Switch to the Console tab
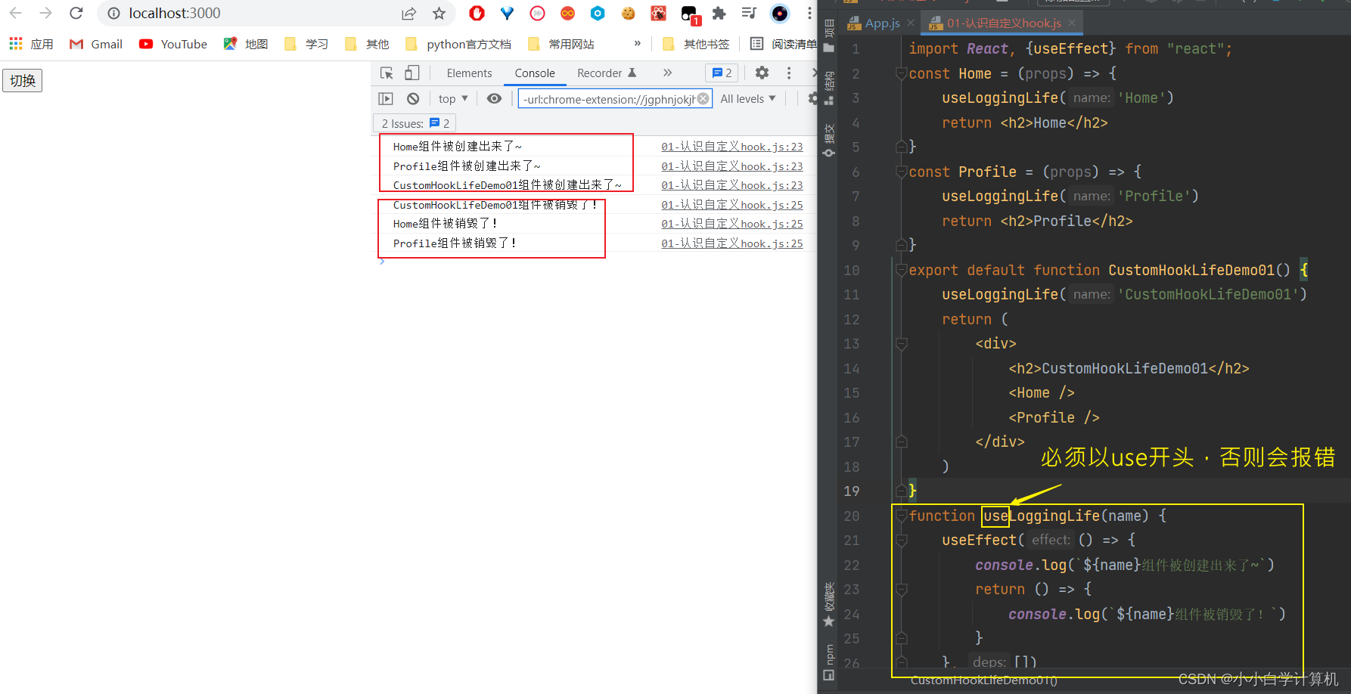This screenshot has width=1351, height=694. coord(535,73)
